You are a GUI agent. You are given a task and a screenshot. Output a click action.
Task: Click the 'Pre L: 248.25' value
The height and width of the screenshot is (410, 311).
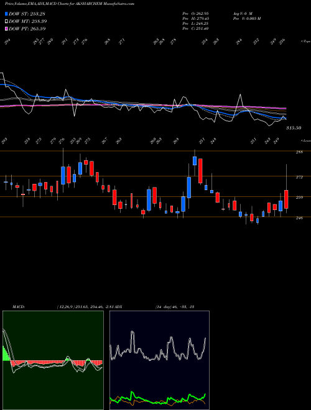[x=195, y=24]
